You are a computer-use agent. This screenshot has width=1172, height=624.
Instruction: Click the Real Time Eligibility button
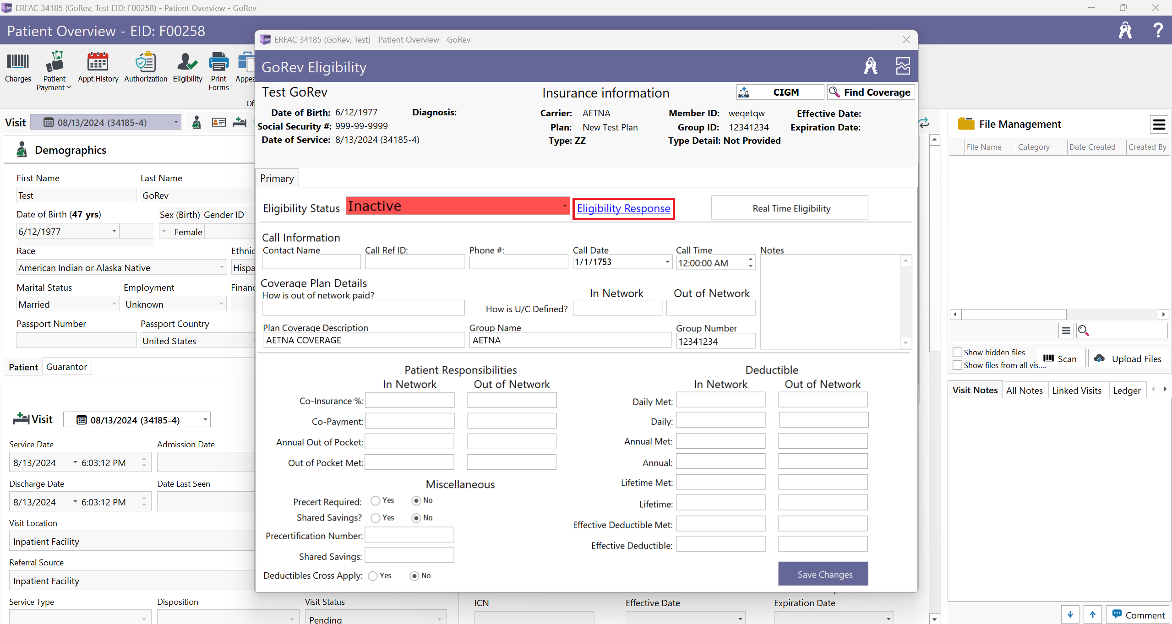pyautogui.click(x=790, y=208)
